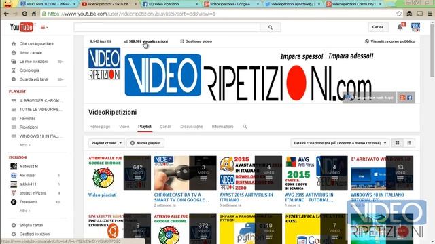Open teklek411 subscription
435x244 pixels.
pos(28,184)
